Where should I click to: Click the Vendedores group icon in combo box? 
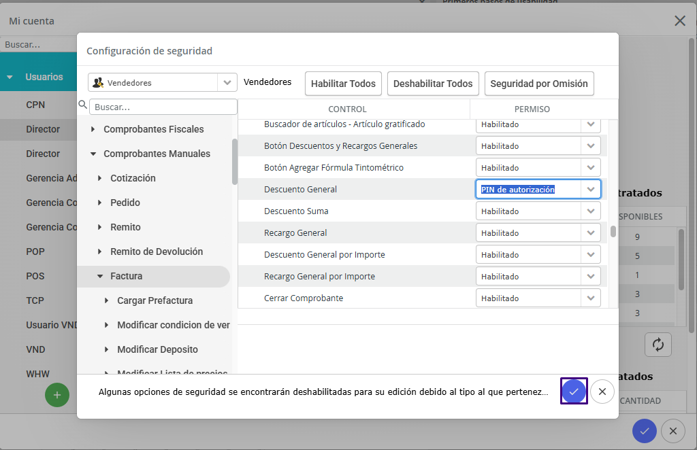pos(98,83)
